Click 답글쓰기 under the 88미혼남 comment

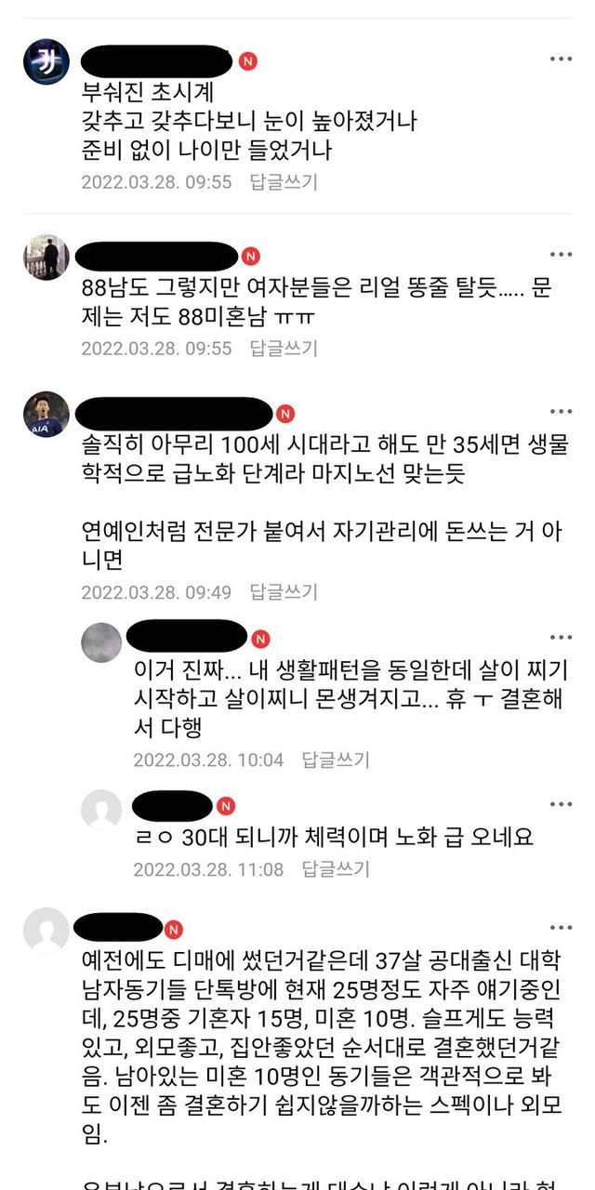284,348
